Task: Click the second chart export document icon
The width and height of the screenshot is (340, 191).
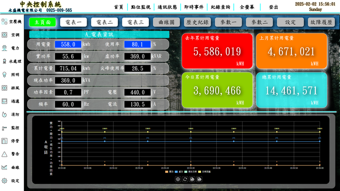Action: [199, 179]
